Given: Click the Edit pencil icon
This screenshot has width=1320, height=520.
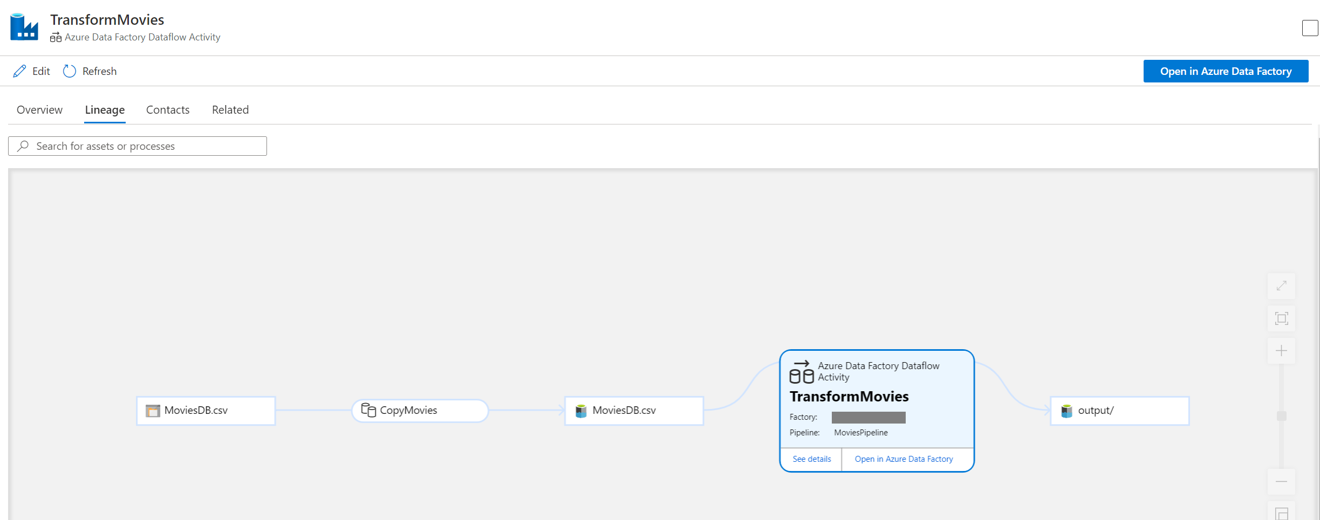Looking at the screenshot, I should click(19, 71).
